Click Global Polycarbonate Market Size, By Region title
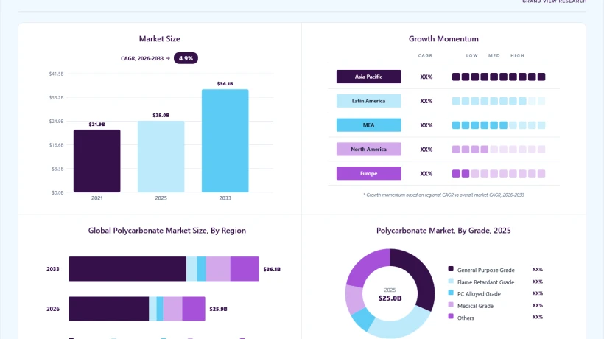 point(166,231)
